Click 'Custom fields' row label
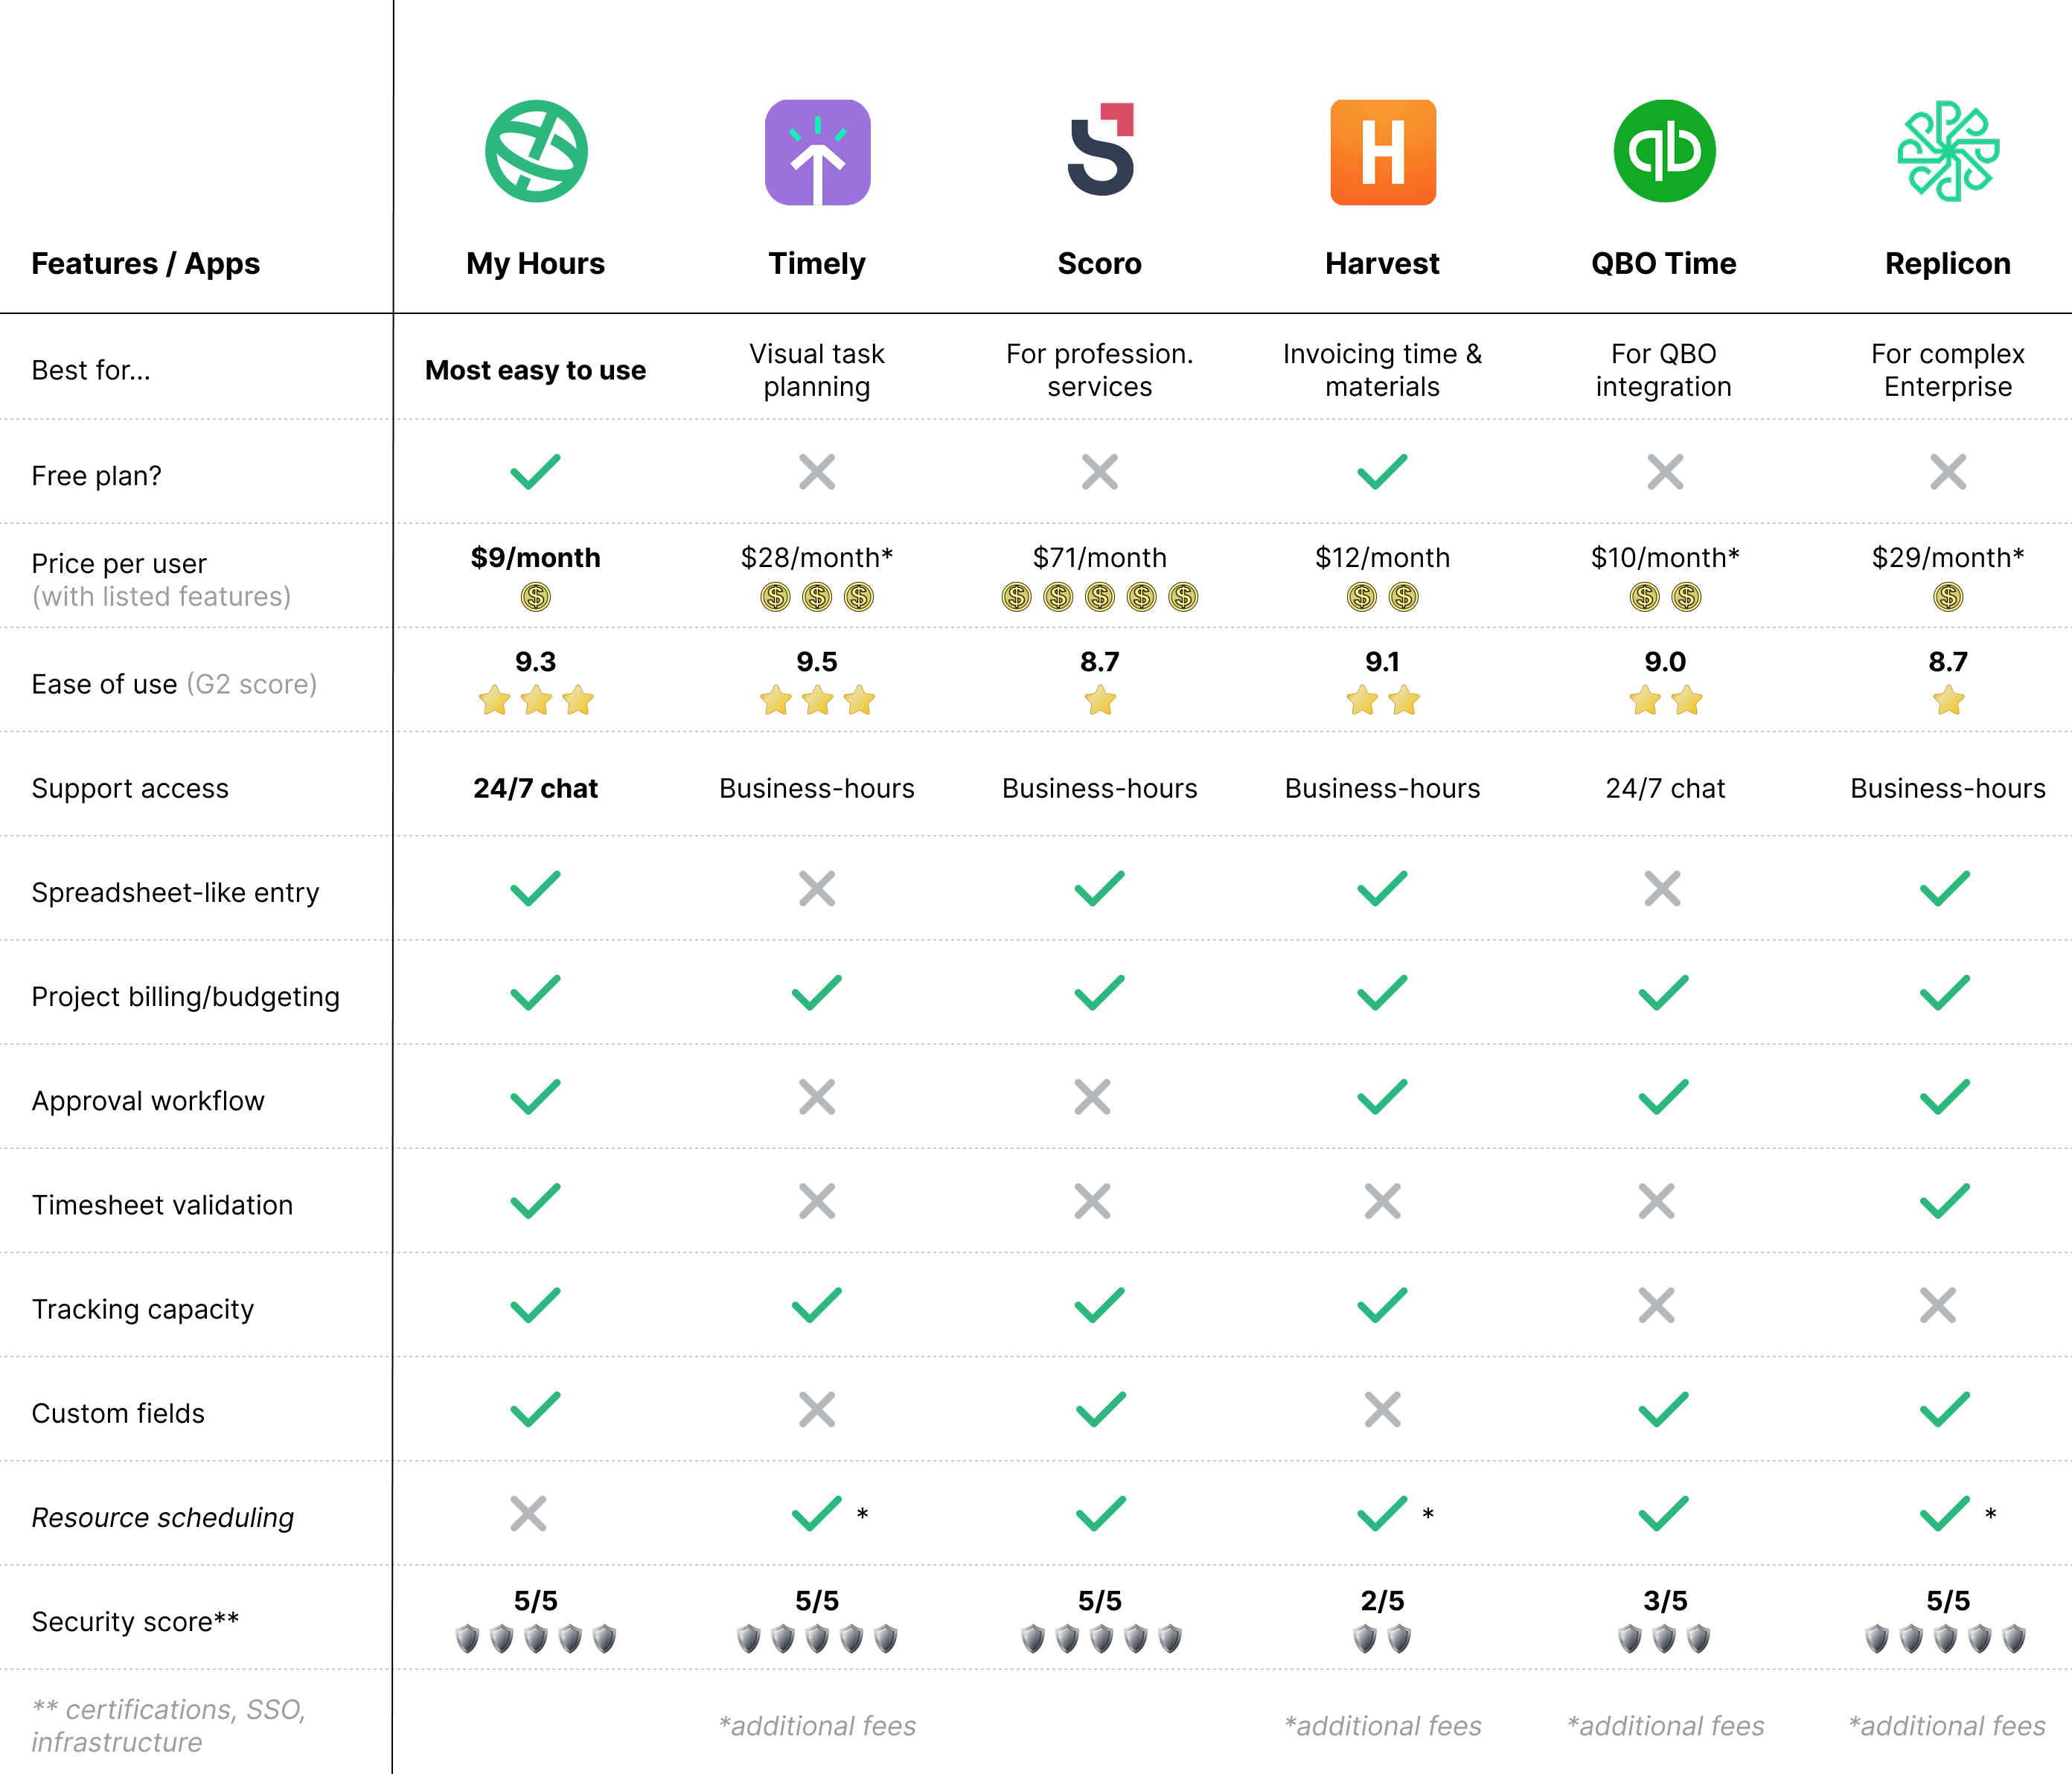 tap(118, 1413)
